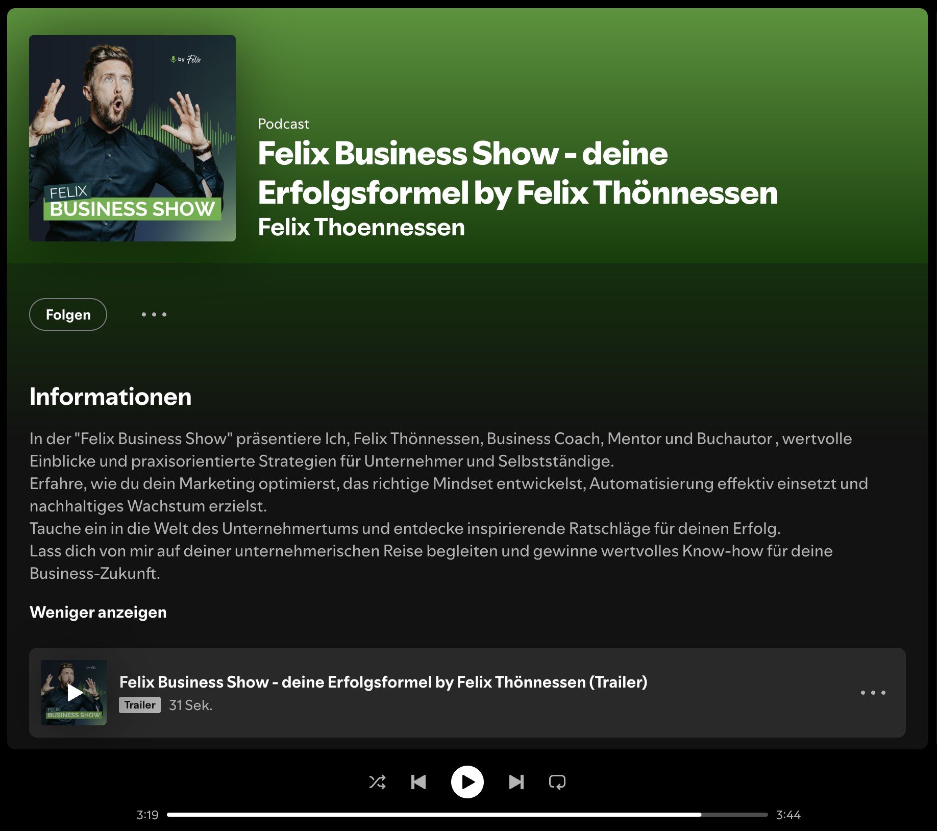This screenshot has width=937, height=831.
Task: Open options for the Trailer episode
Action: point(873,693)
